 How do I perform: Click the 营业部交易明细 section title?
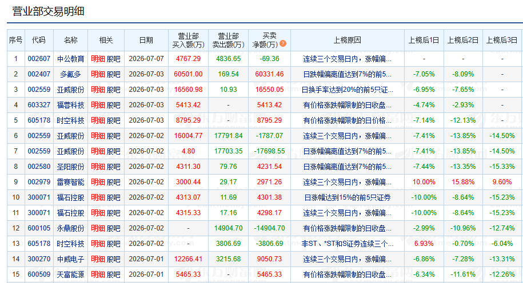coord(49,11)
